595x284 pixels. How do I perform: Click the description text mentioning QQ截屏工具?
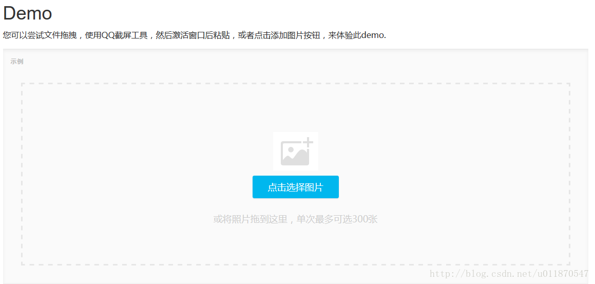[194, 35]
